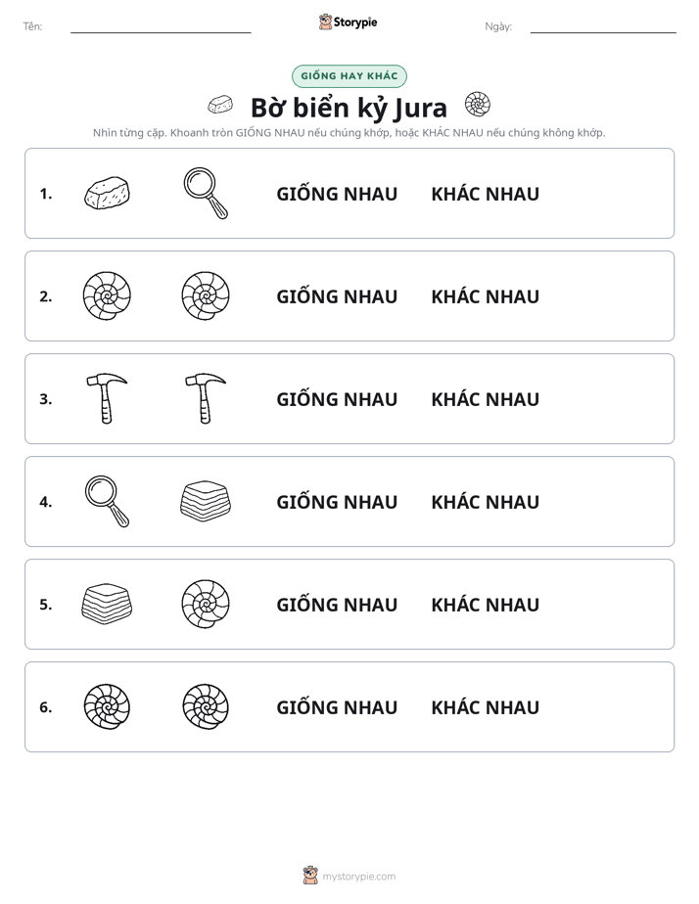Click the layered rock icon in row 4
The width and height of the screenshot is (699, 904).
pyautogui.click(x=206, y=501)
